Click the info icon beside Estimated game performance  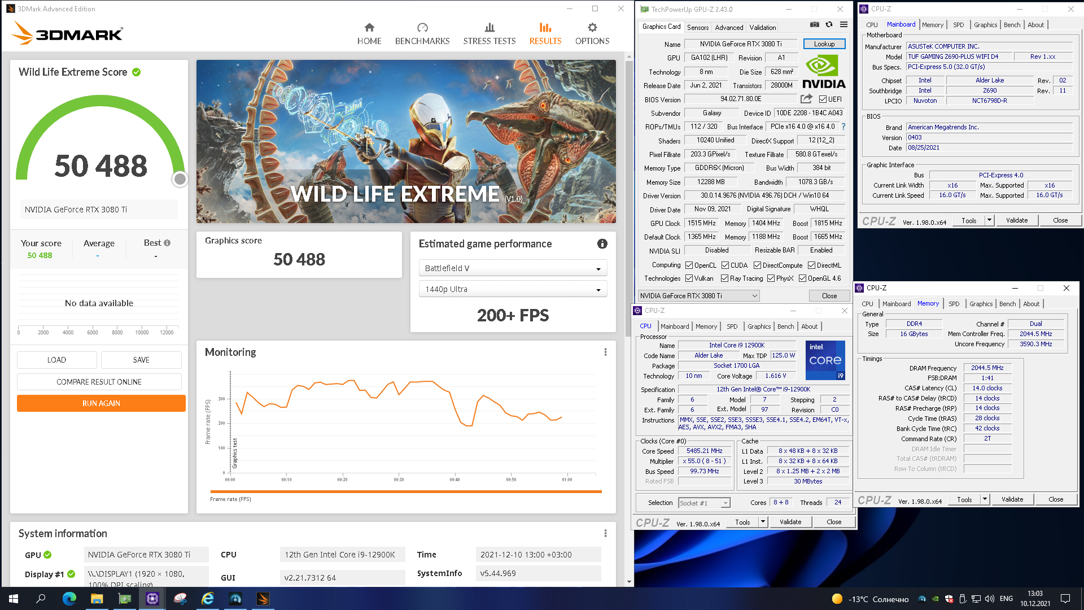(x=602, y=243)
